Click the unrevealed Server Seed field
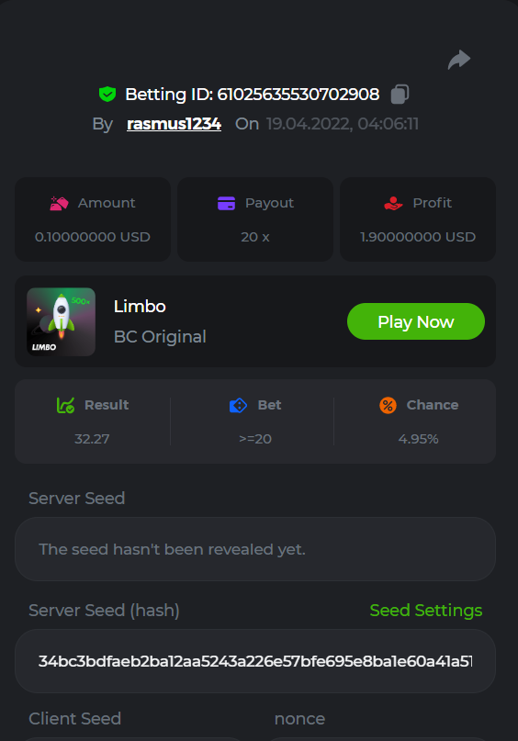Screen dimensions: 518x741 pos(255,549)
